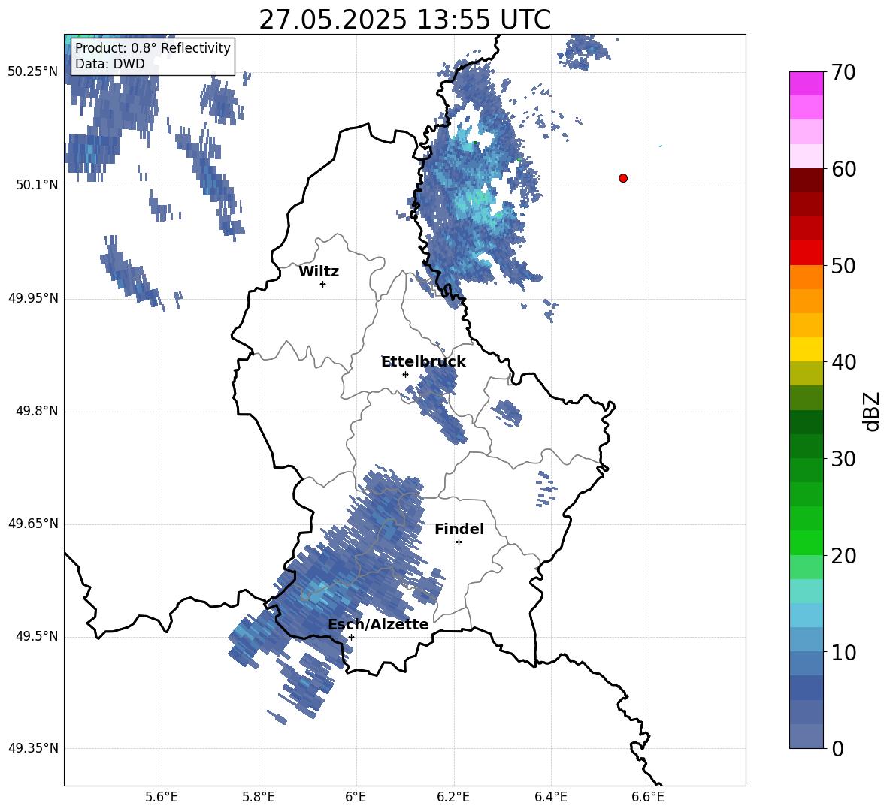
Task: Click the title 27.05.2025 13:55 UTC
Action: click(x=404, y=20)
